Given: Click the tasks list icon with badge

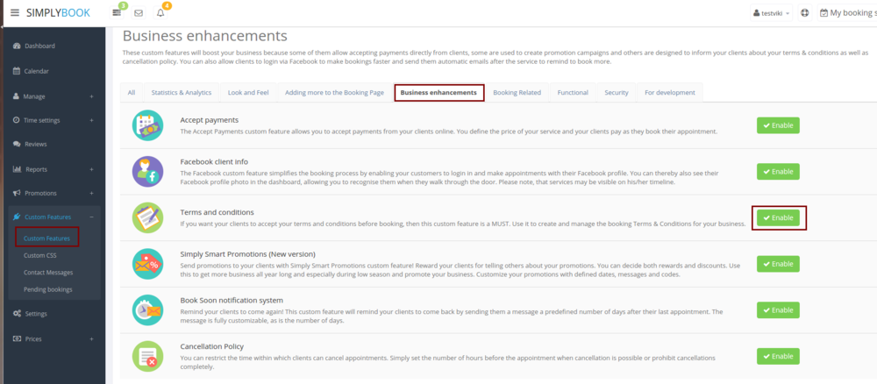Looking at the screenshot, I should click(118, 13).
